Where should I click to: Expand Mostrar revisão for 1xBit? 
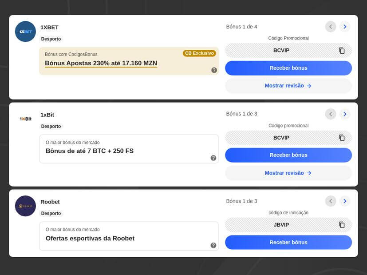(288, 173)
